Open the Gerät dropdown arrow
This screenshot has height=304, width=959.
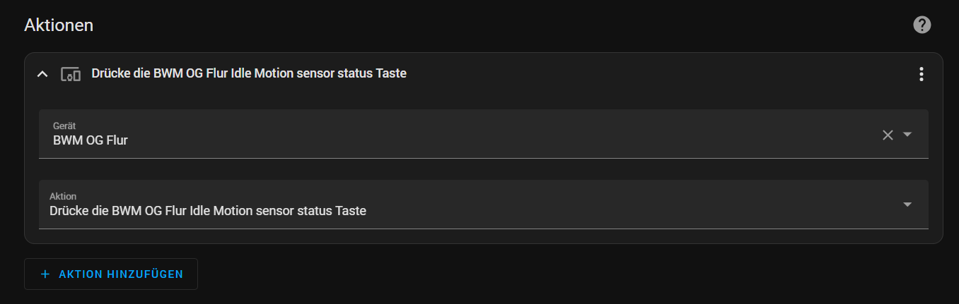908,134
